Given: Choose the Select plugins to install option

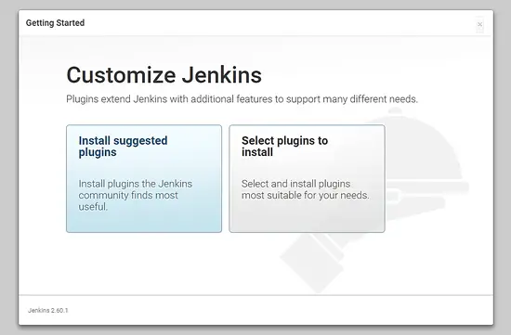Looking at the screenshot, I should pyautogui.click(x=307, y=178).
